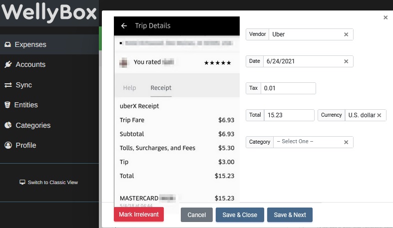This screenshot has width=393, height=228.
Task: Click the back arrow in Trip Details
Action: pyautogui.click(x=124, y=25)
